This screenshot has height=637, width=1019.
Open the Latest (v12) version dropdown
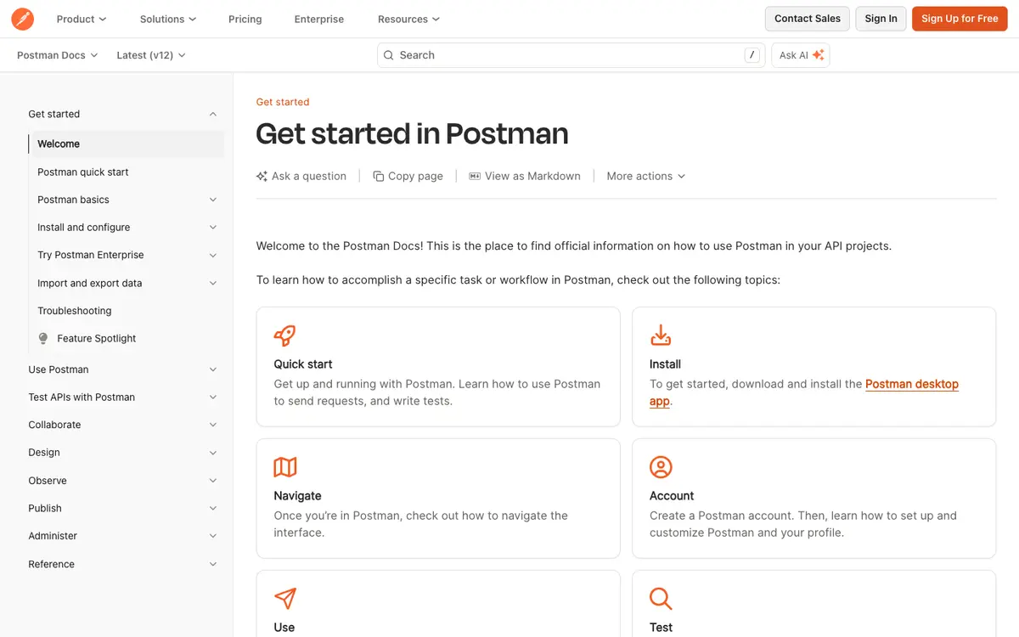point(151,55)
